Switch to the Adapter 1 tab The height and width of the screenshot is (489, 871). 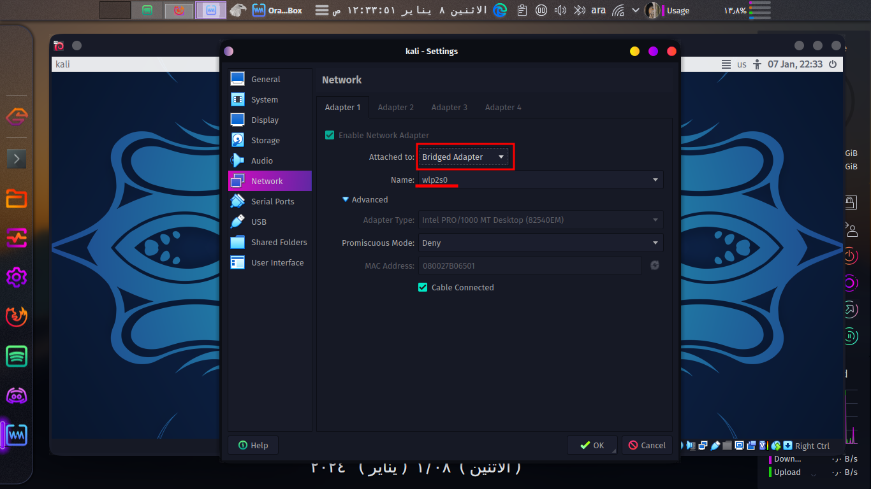coord(342,107)
